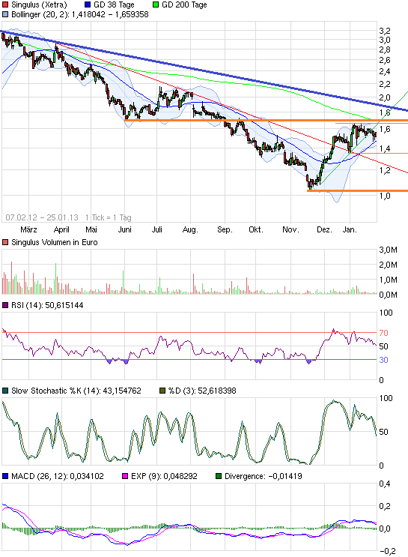Click the red 70 RSI threshold label
Image resolution: width=408 pixels, height=557 pixels.
coord(383,333)
